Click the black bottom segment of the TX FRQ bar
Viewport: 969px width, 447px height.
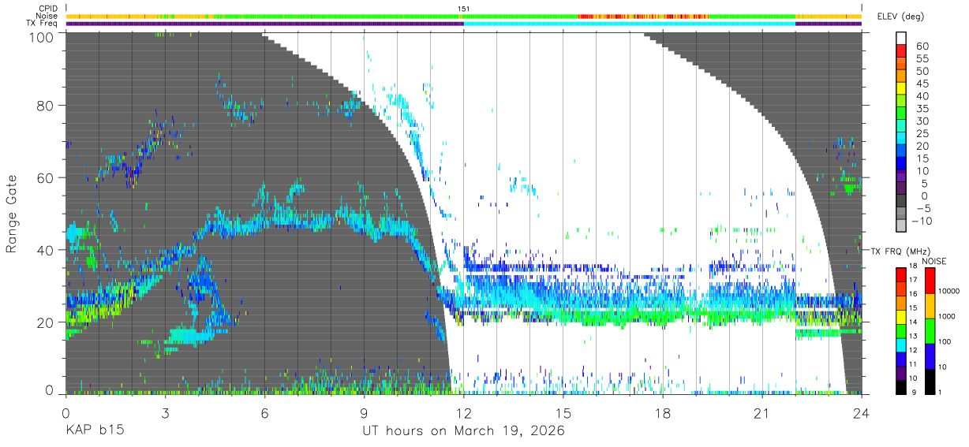[902, 387]
